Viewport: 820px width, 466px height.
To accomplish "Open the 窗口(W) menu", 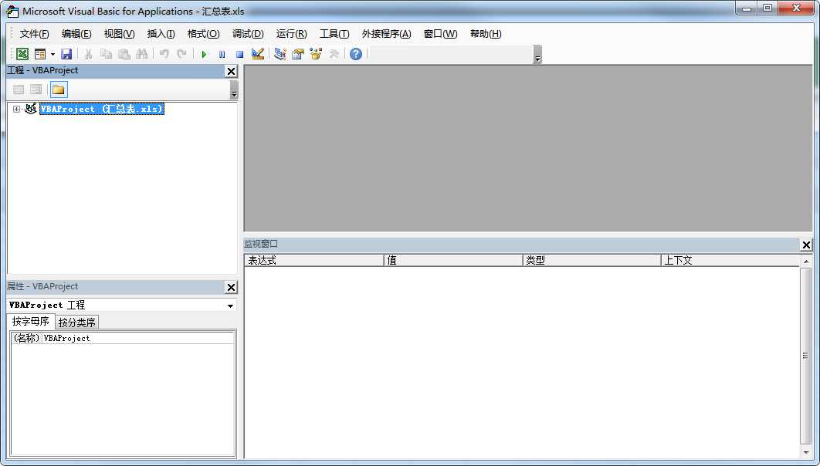I will [x=440, y=34].
